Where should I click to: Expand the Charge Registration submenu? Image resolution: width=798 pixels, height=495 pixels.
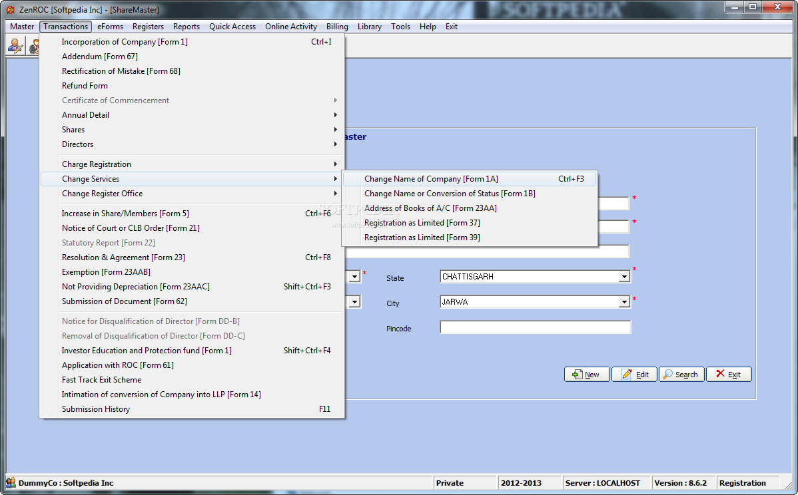193,164
